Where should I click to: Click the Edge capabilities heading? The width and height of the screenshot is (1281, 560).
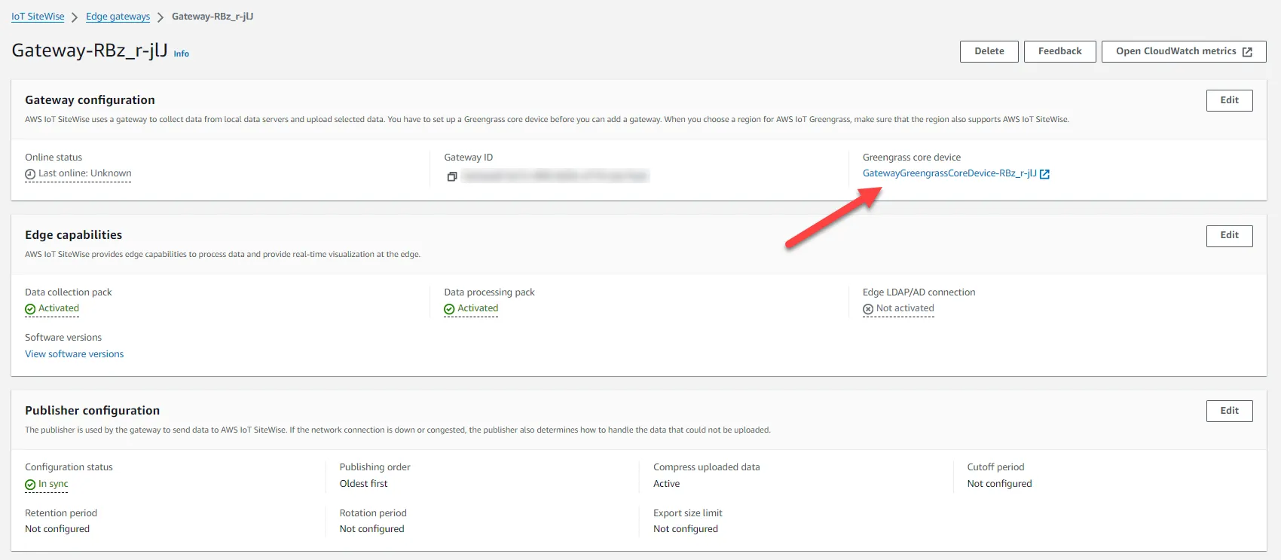pos(73,235)
